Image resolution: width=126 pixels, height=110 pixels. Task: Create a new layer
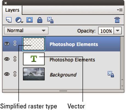9,20
